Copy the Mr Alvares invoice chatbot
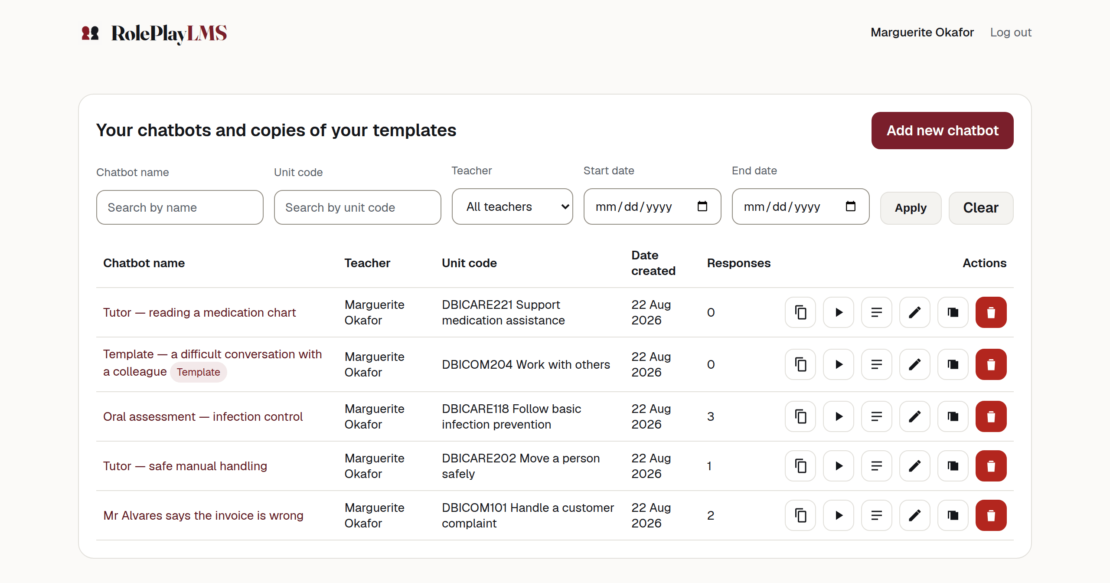Screen dimensions: 1110x583 800,515
